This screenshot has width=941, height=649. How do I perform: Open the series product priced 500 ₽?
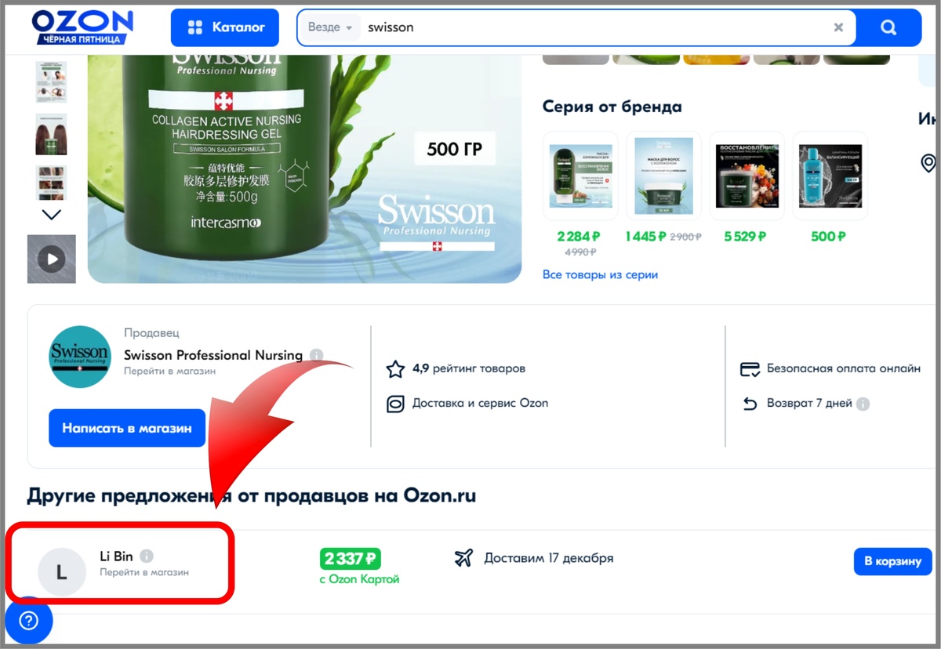click(x=830, y=176)
